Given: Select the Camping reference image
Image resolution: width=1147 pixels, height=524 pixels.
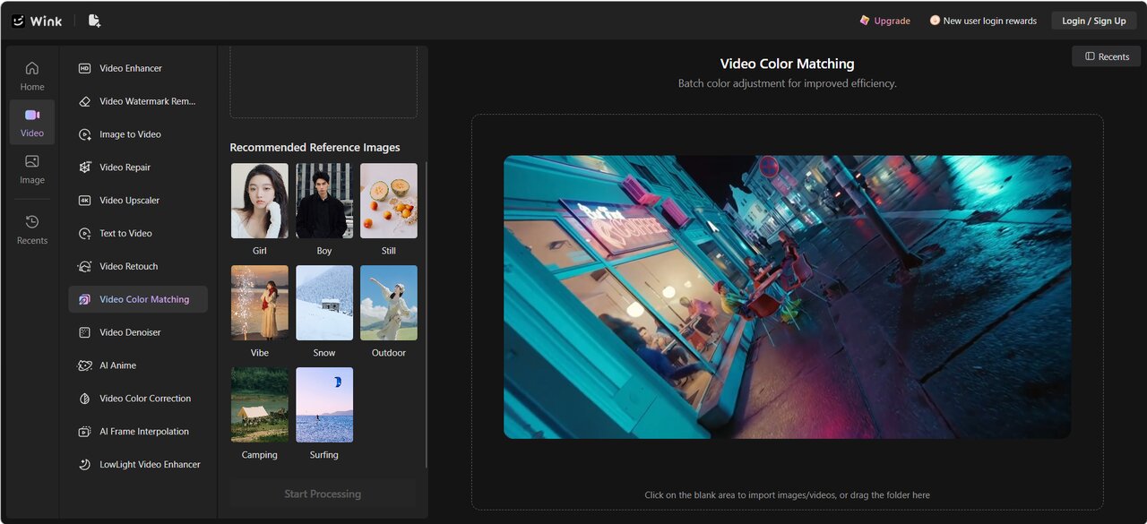Looking at the screenshot, I should pyautogui.click(x=260, y=405).
